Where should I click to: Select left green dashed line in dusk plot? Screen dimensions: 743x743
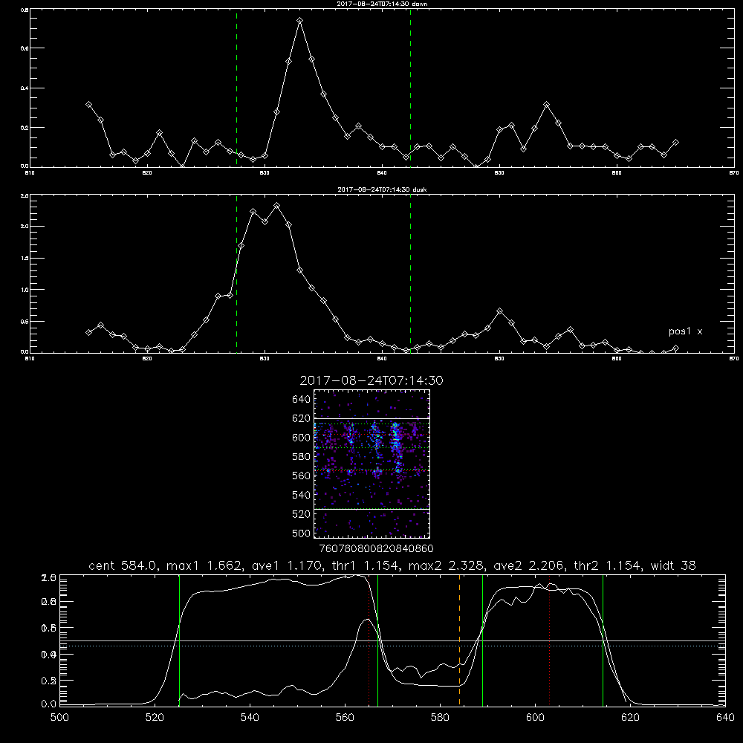[x=236, y=274]
